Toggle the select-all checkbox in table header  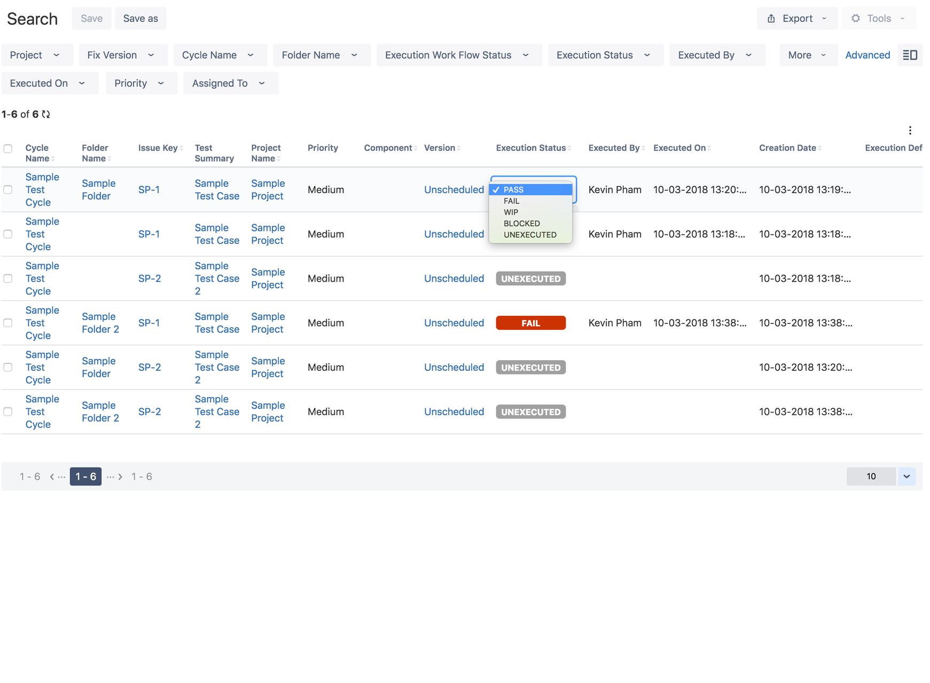[x=8, y=149]
